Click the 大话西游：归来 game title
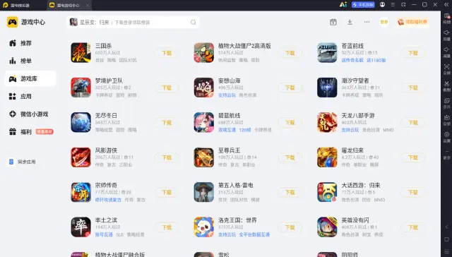 coord(361,185)
